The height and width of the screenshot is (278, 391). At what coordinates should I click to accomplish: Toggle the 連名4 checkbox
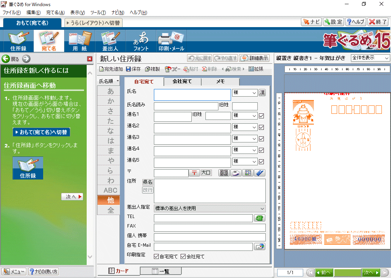point(261,150)
